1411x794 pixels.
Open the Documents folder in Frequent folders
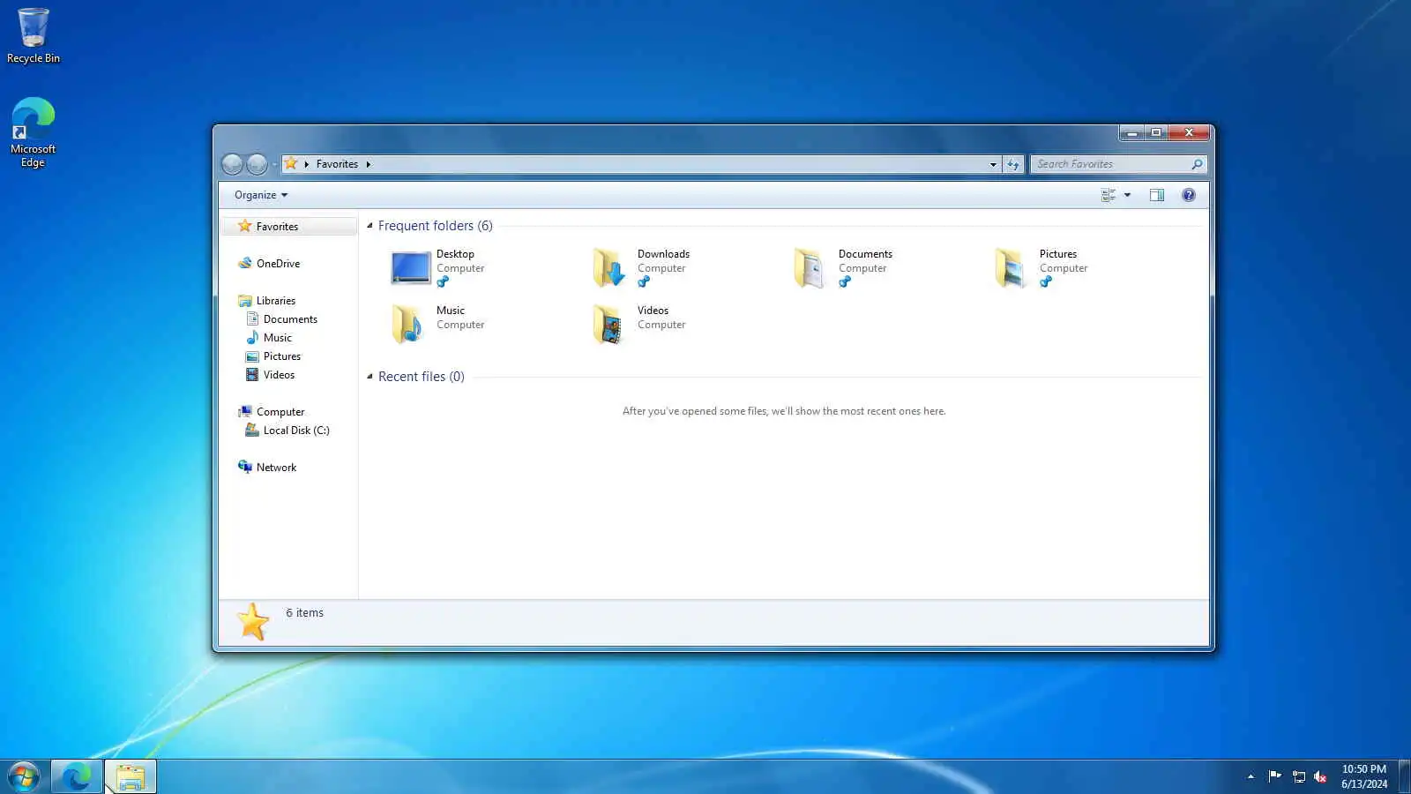pyautogui.click(x=810, y=268)
